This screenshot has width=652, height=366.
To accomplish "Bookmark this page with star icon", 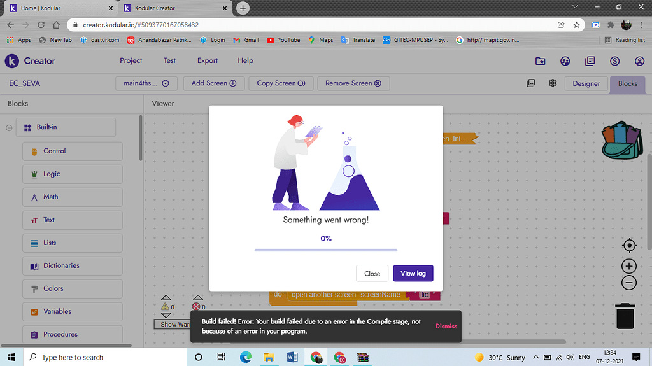I will click(x=576, y=25).
